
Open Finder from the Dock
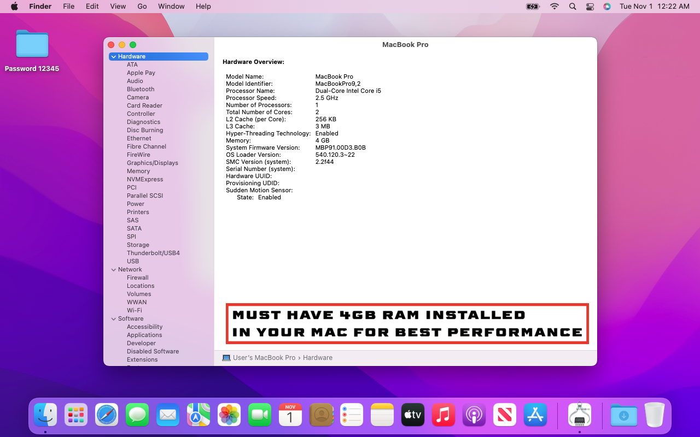(45, 415)
